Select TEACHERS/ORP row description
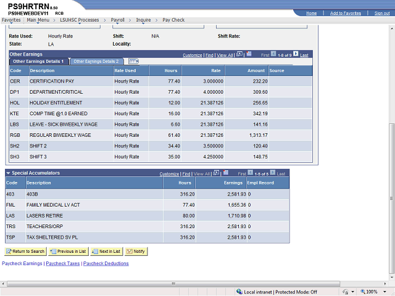395x296 pixels. (44, 226)
